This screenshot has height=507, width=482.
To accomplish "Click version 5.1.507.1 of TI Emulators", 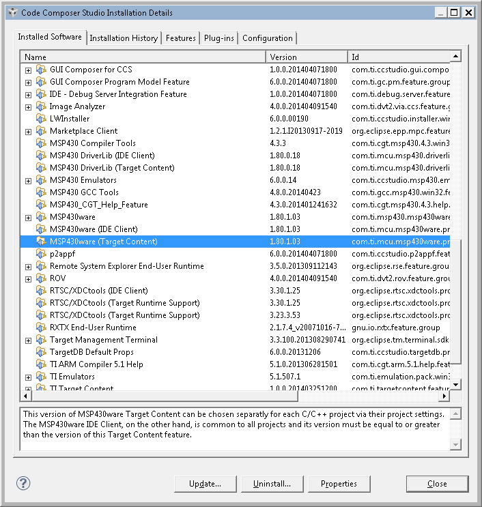I will coord(285,377).
